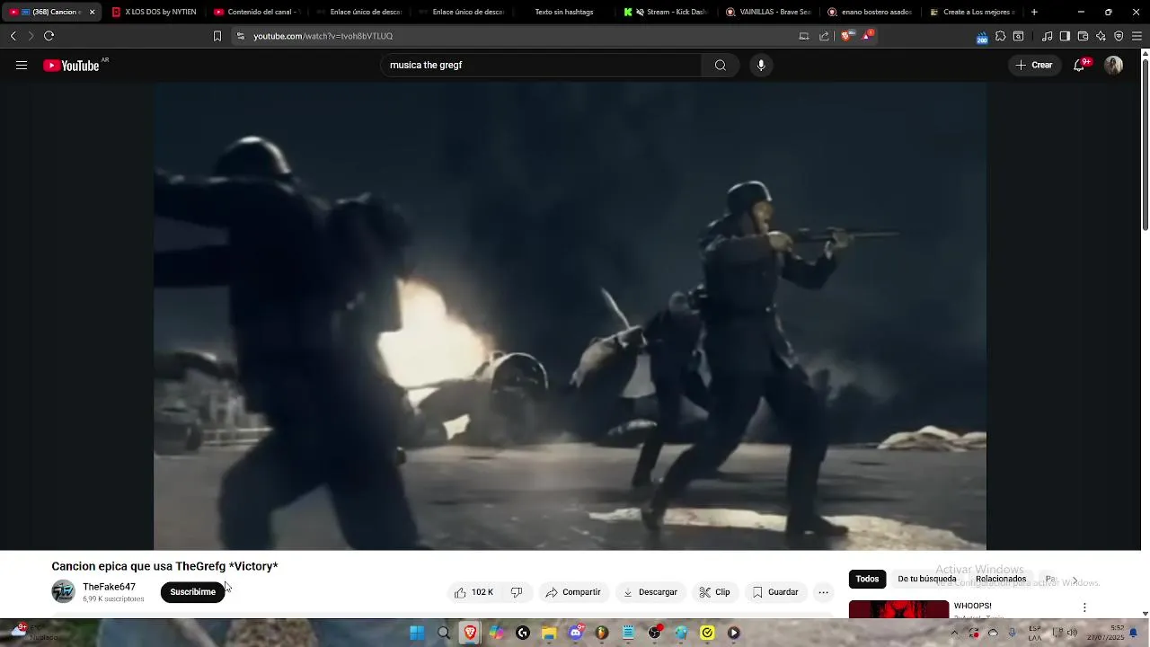1150x647 pixels.
Task: Switch to Create a Los mejores tab
Action: click(x=973, y=13)
